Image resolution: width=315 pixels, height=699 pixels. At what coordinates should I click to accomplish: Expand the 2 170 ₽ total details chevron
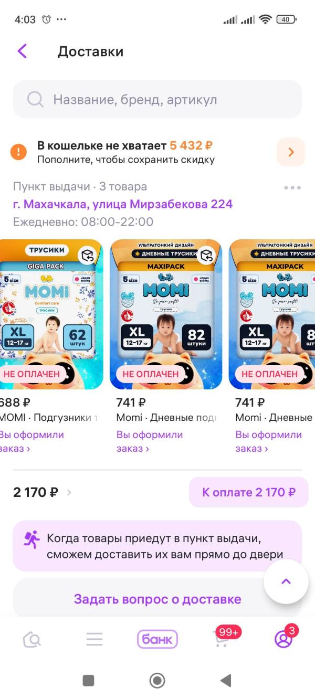coord(69,492)
